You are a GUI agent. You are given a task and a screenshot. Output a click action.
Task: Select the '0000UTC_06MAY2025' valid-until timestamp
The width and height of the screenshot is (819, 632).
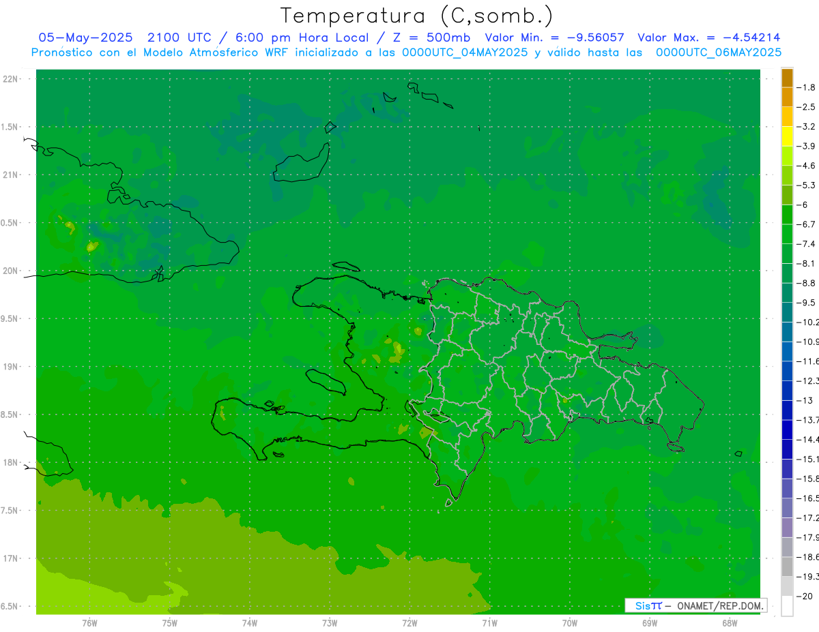pos(719,52)
